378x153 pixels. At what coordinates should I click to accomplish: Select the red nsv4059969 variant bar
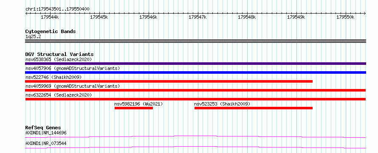coord(195,90)
